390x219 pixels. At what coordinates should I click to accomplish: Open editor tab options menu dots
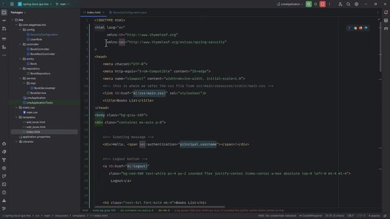click(x=378, y=12)
